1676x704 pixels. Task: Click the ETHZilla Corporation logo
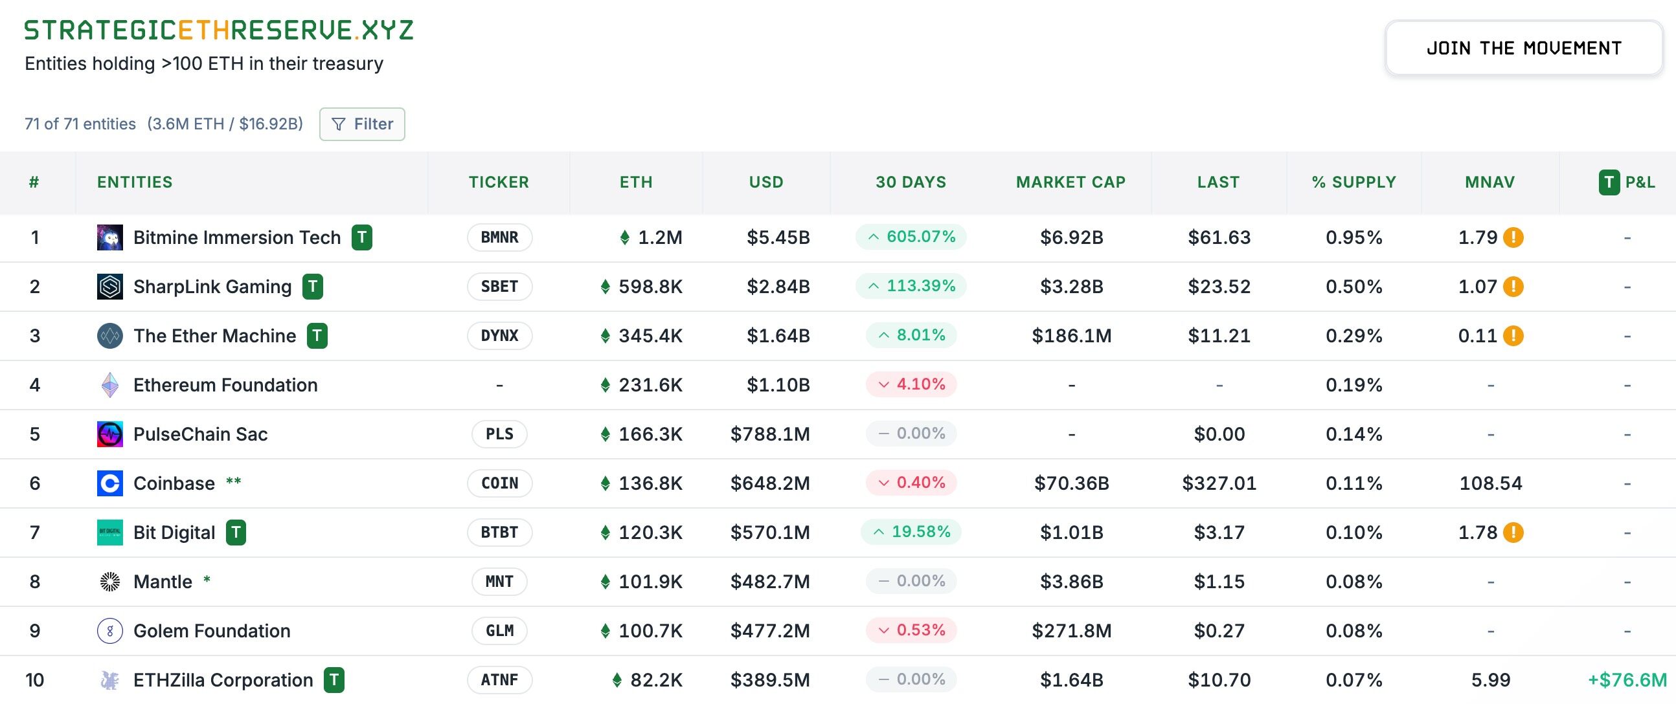(111, 679)
